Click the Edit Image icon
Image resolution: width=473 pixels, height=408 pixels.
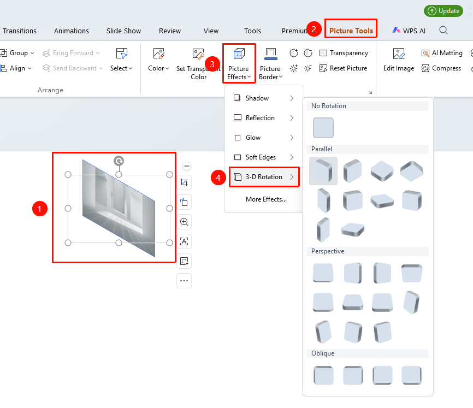[x=399, y=54]
